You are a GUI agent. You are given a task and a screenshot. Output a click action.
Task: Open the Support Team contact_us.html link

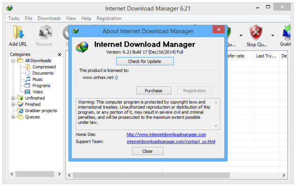(171, 141)
